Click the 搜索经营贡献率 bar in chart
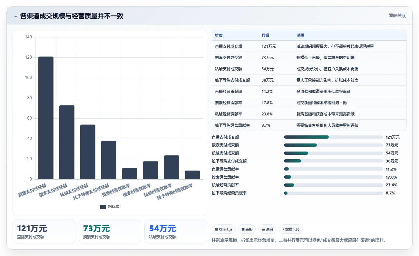Viewport: 419px width, 256px height. (x=151, y=170)
